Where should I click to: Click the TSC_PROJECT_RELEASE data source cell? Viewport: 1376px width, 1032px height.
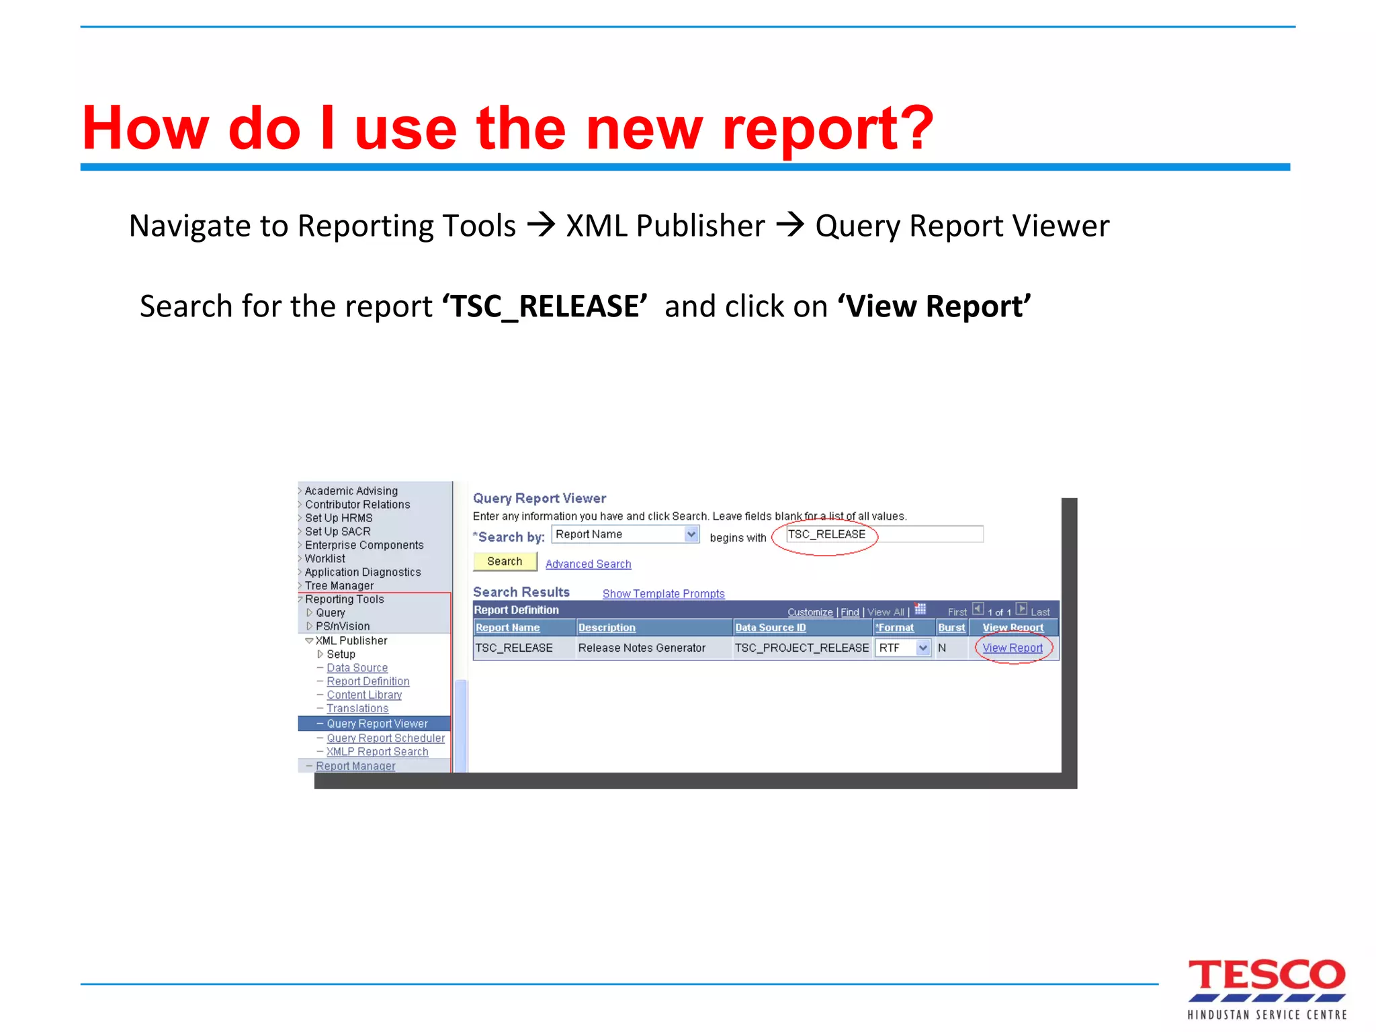(x=802, y=648)
